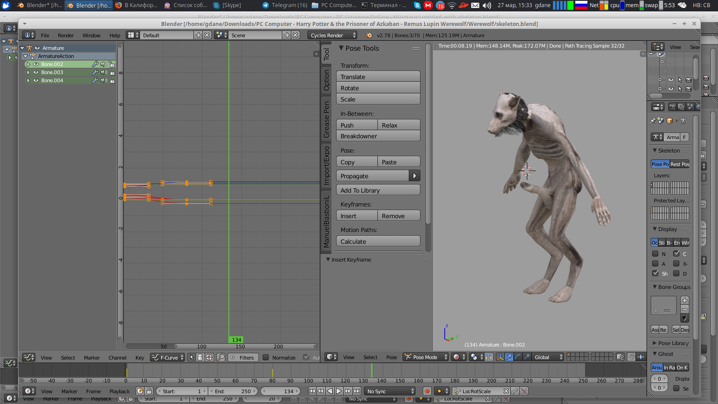Open the Pose Mode dropdown
Image resolution: width=718 pixels, height=404 pixels.
point(425,357)
